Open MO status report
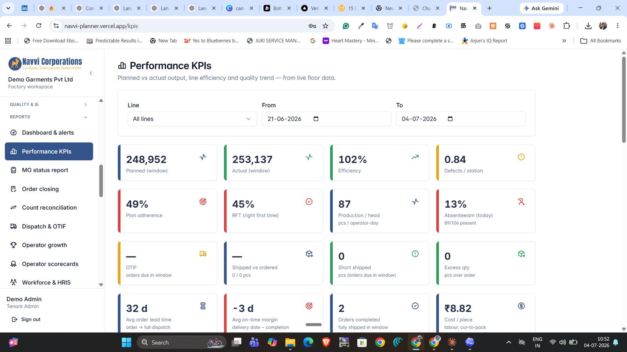 pyautogui.click(x=49, y=170)
